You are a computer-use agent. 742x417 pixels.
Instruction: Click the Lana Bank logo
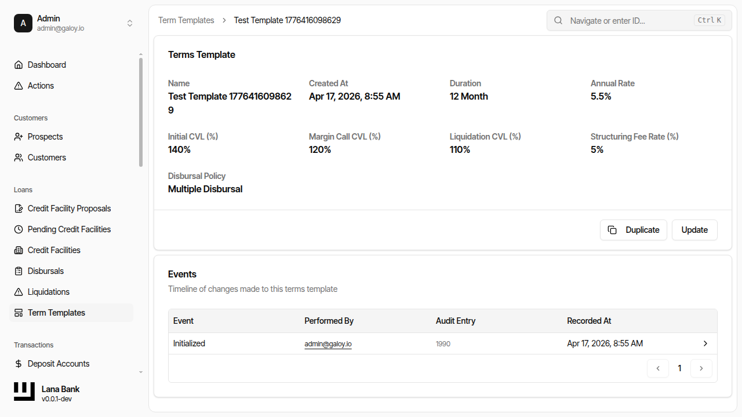[24, 392]
